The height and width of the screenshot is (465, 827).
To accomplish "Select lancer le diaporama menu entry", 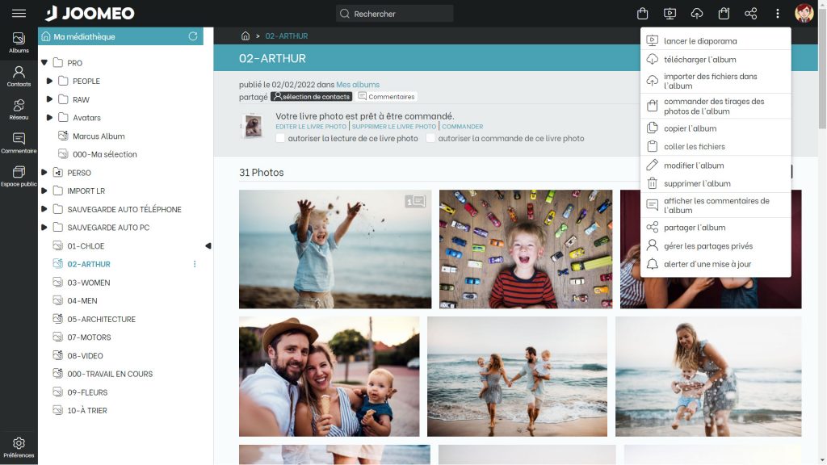I will pyautogui.click(x=699, y=41).
